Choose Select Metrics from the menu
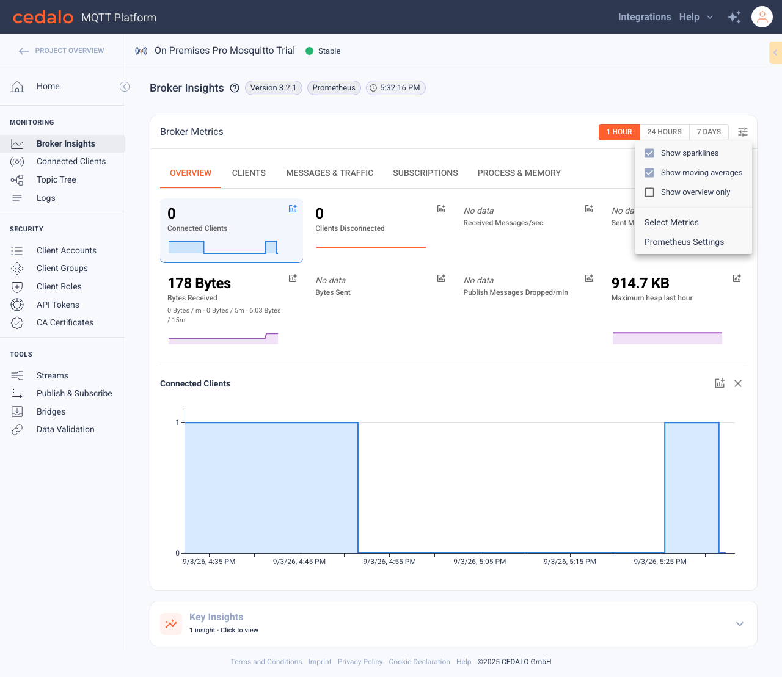The height and width of the screenshot is (677, 782). coord(693,223)
